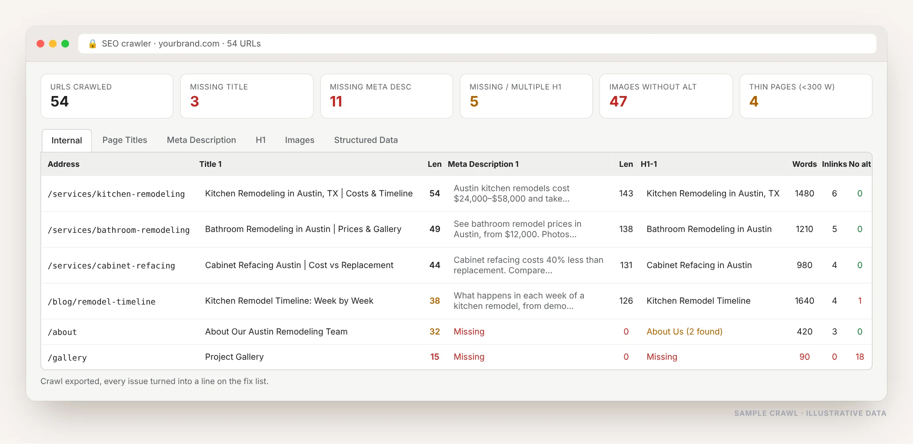
Task: Click the 1480 word count cell
Action: point(804,193)
